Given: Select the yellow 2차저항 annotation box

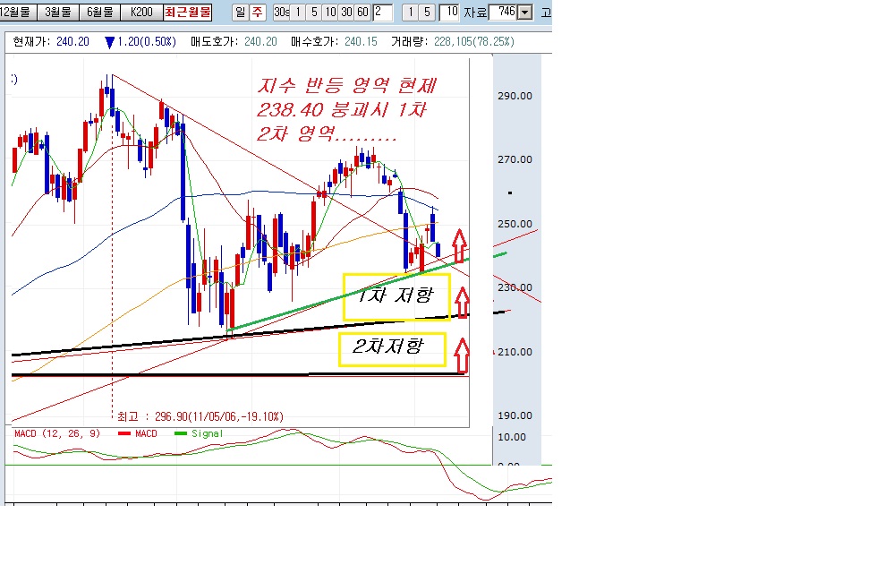Looking at the screenshot, I should (x=392, y=349).
